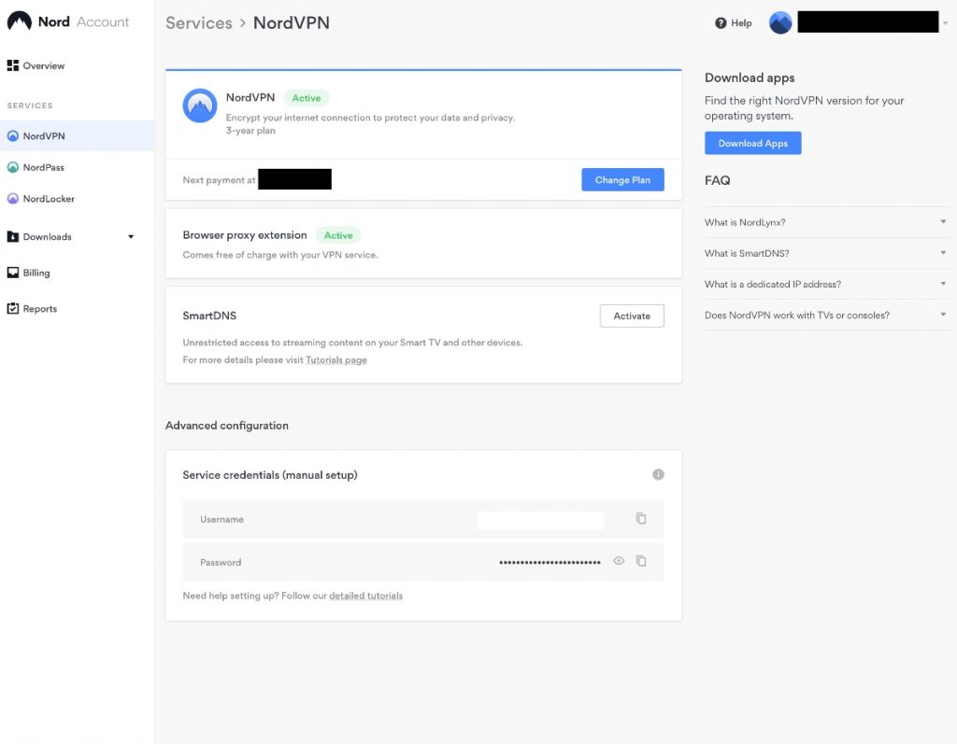Open the Tutorials page link
This screenshot has width=957, height=744.
[336, 359]
